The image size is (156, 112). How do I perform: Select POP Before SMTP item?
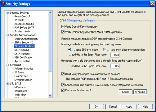tap(24, 28)
